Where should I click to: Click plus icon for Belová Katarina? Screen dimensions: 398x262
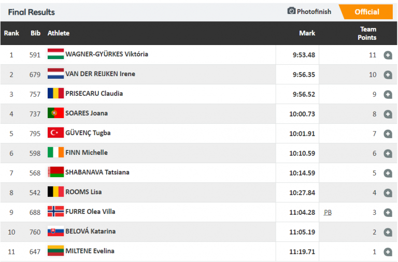pos(388,232)
